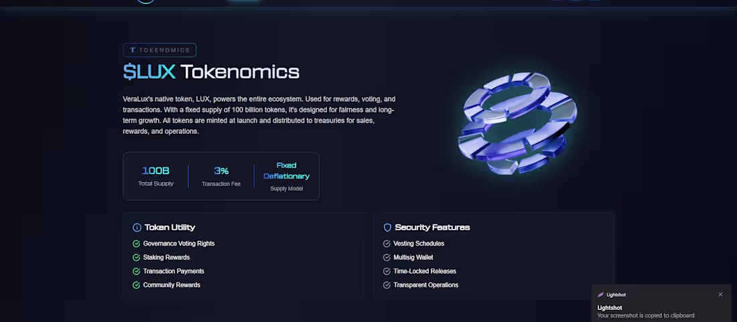The height and width of the screenshot is (322, 737).
Task: Click the Fixed Deflationary Supply Model stat
Action: coord(287,176)
